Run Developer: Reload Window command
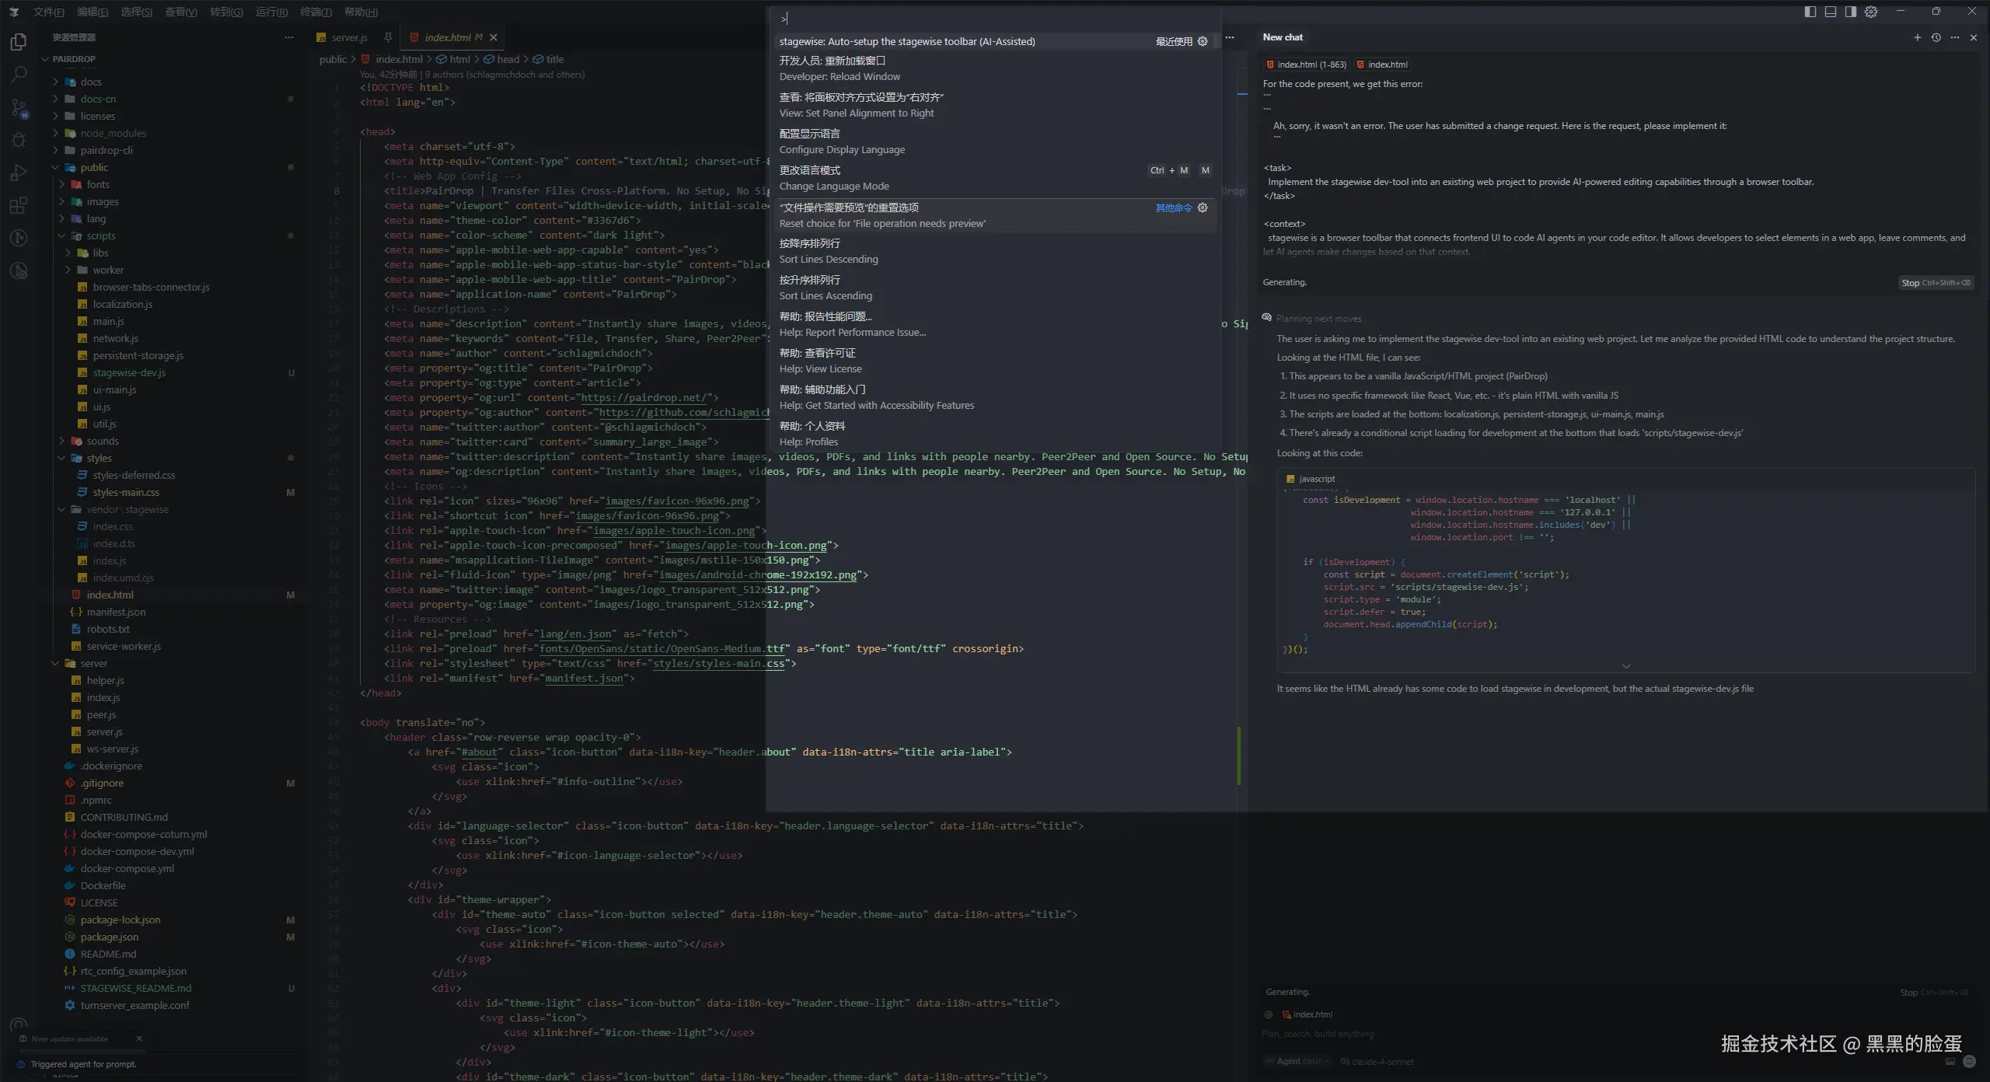1990x1082 pixels. 840,68
